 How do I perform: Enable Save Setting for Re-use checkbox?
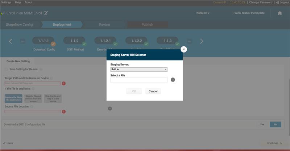tap(6, 69)
